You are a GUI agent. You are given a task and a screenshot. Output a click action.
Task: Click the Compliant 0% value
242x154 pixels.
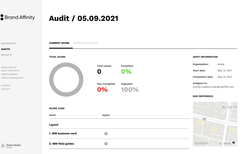point(126,72)
